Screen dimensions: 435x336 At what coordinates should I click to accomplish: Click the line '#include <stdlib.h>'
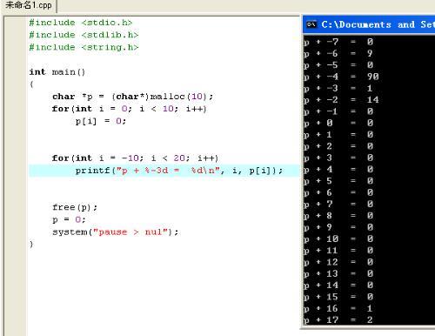click(x=84, y=35)
